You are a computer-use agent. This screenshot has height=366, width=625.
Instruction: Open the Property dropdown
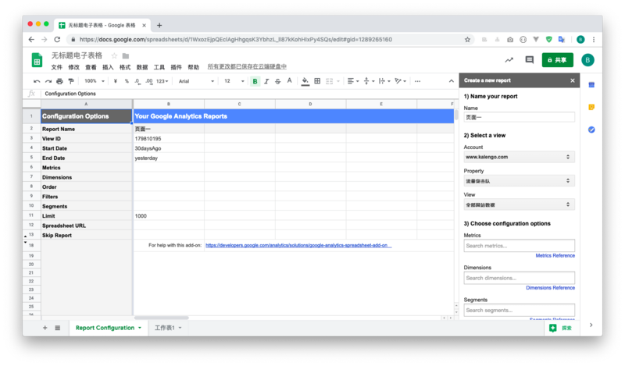click(519, 181)
